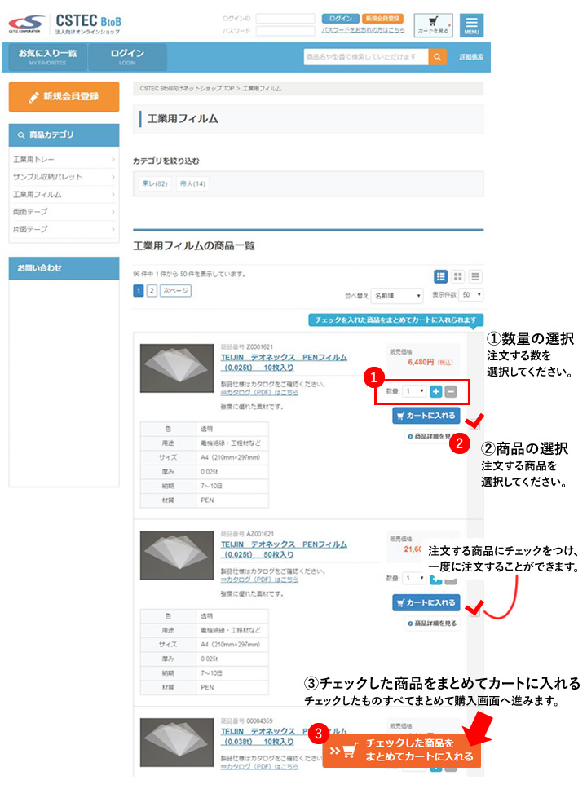This screenshot has width=587, height=789.
Task: Click thumbnail image of AZ001621 film
Action: click(177, 555)
